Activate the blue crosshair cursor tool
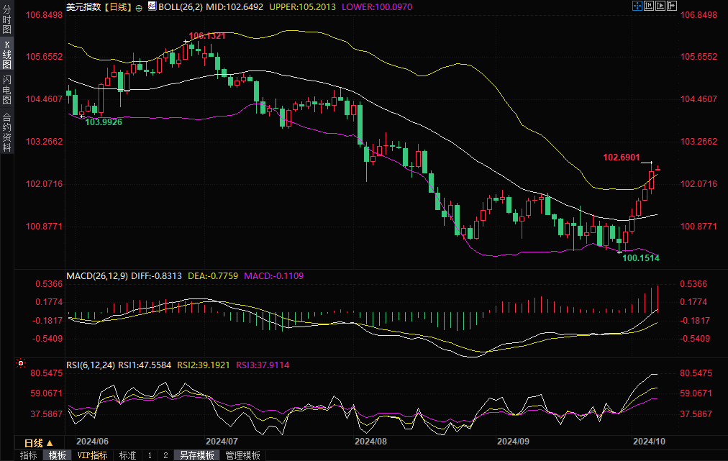 (637, 6)
